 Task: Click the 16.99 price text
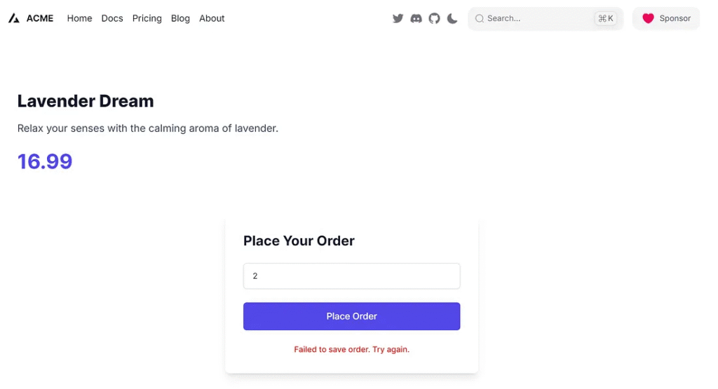pyautogui.click(x=45, y=162)
